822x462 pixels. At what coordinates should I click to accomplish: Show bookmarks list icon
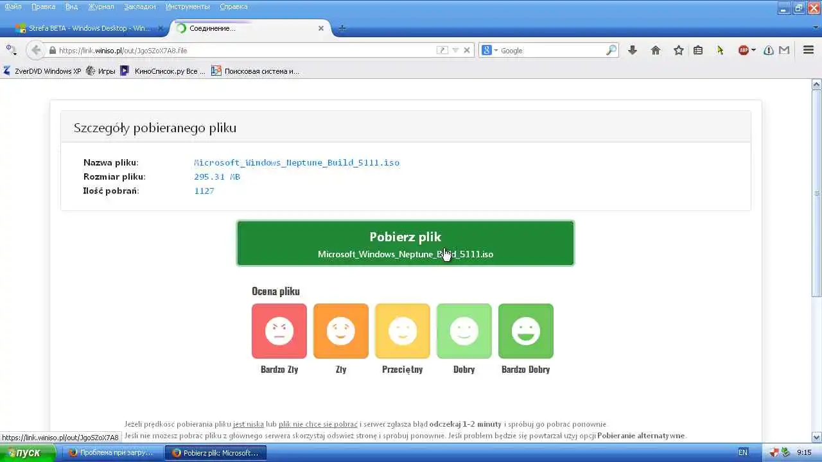tap(698, 50)
